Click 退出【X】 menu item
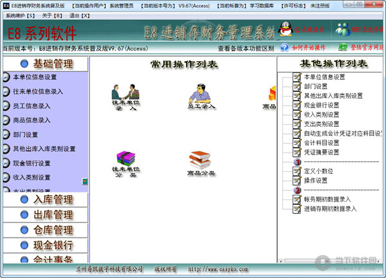The width and height of the screenshot is (386, 278). coord(80,15)
